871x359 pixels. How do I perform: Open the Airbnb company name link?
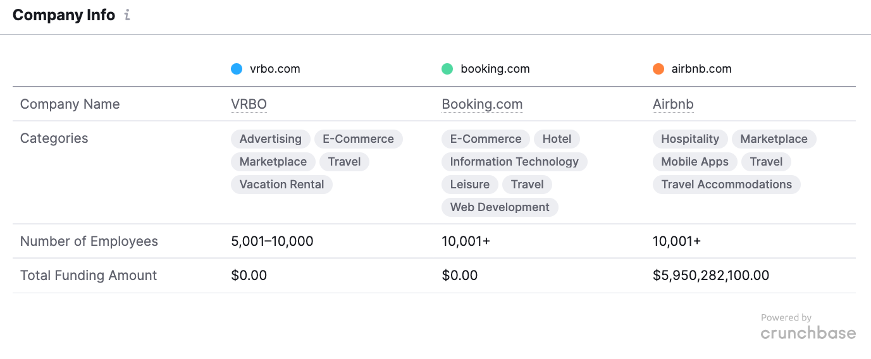coord(673,104)
